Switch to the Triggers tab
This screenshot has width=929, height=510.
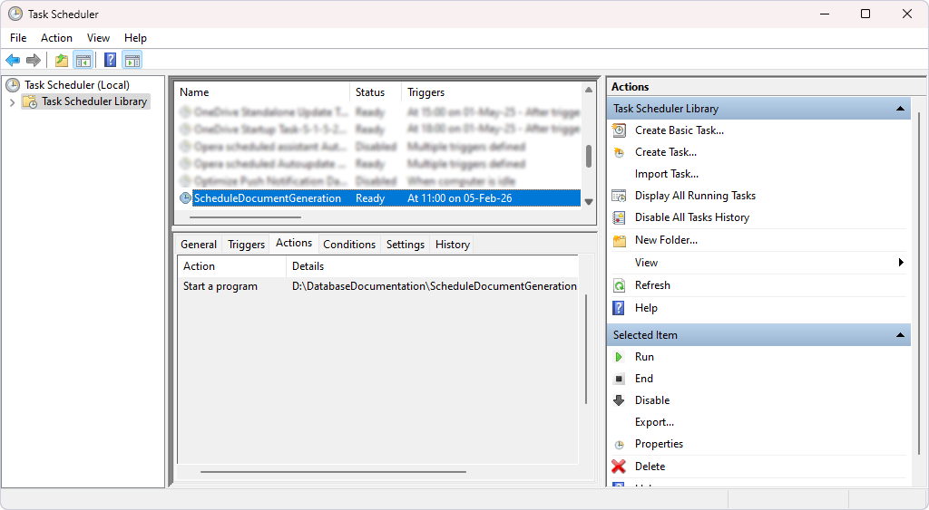click(x=246, y=245)
